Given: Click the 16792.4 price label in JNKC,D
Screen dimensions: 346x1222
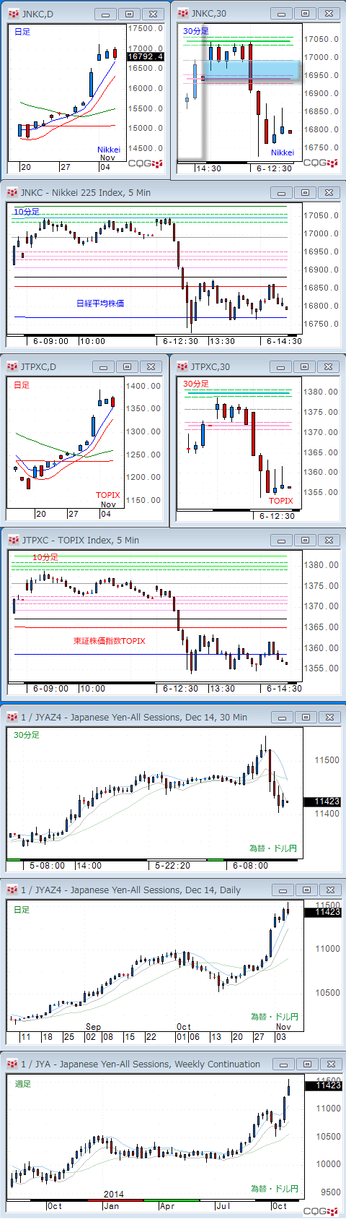Looking at the screenshot, I should coord(146,56).
